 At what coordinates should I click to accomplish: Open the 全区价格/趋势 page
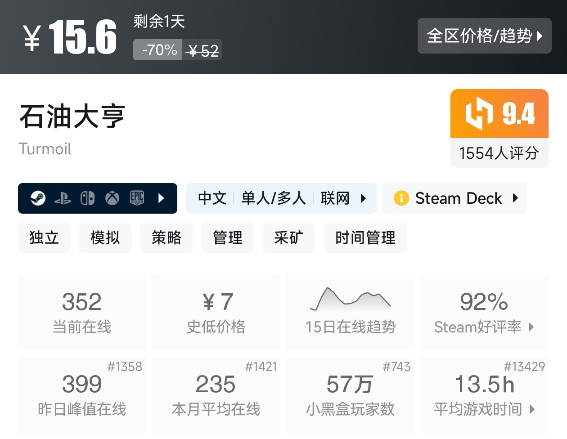point(484,36)
